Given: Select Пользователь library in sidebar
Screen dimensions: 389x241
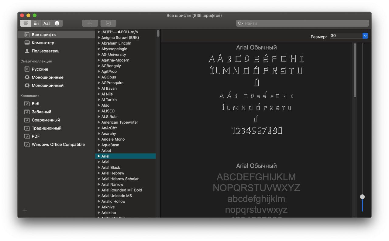Looking at the screenshot, I should [56, 51].
